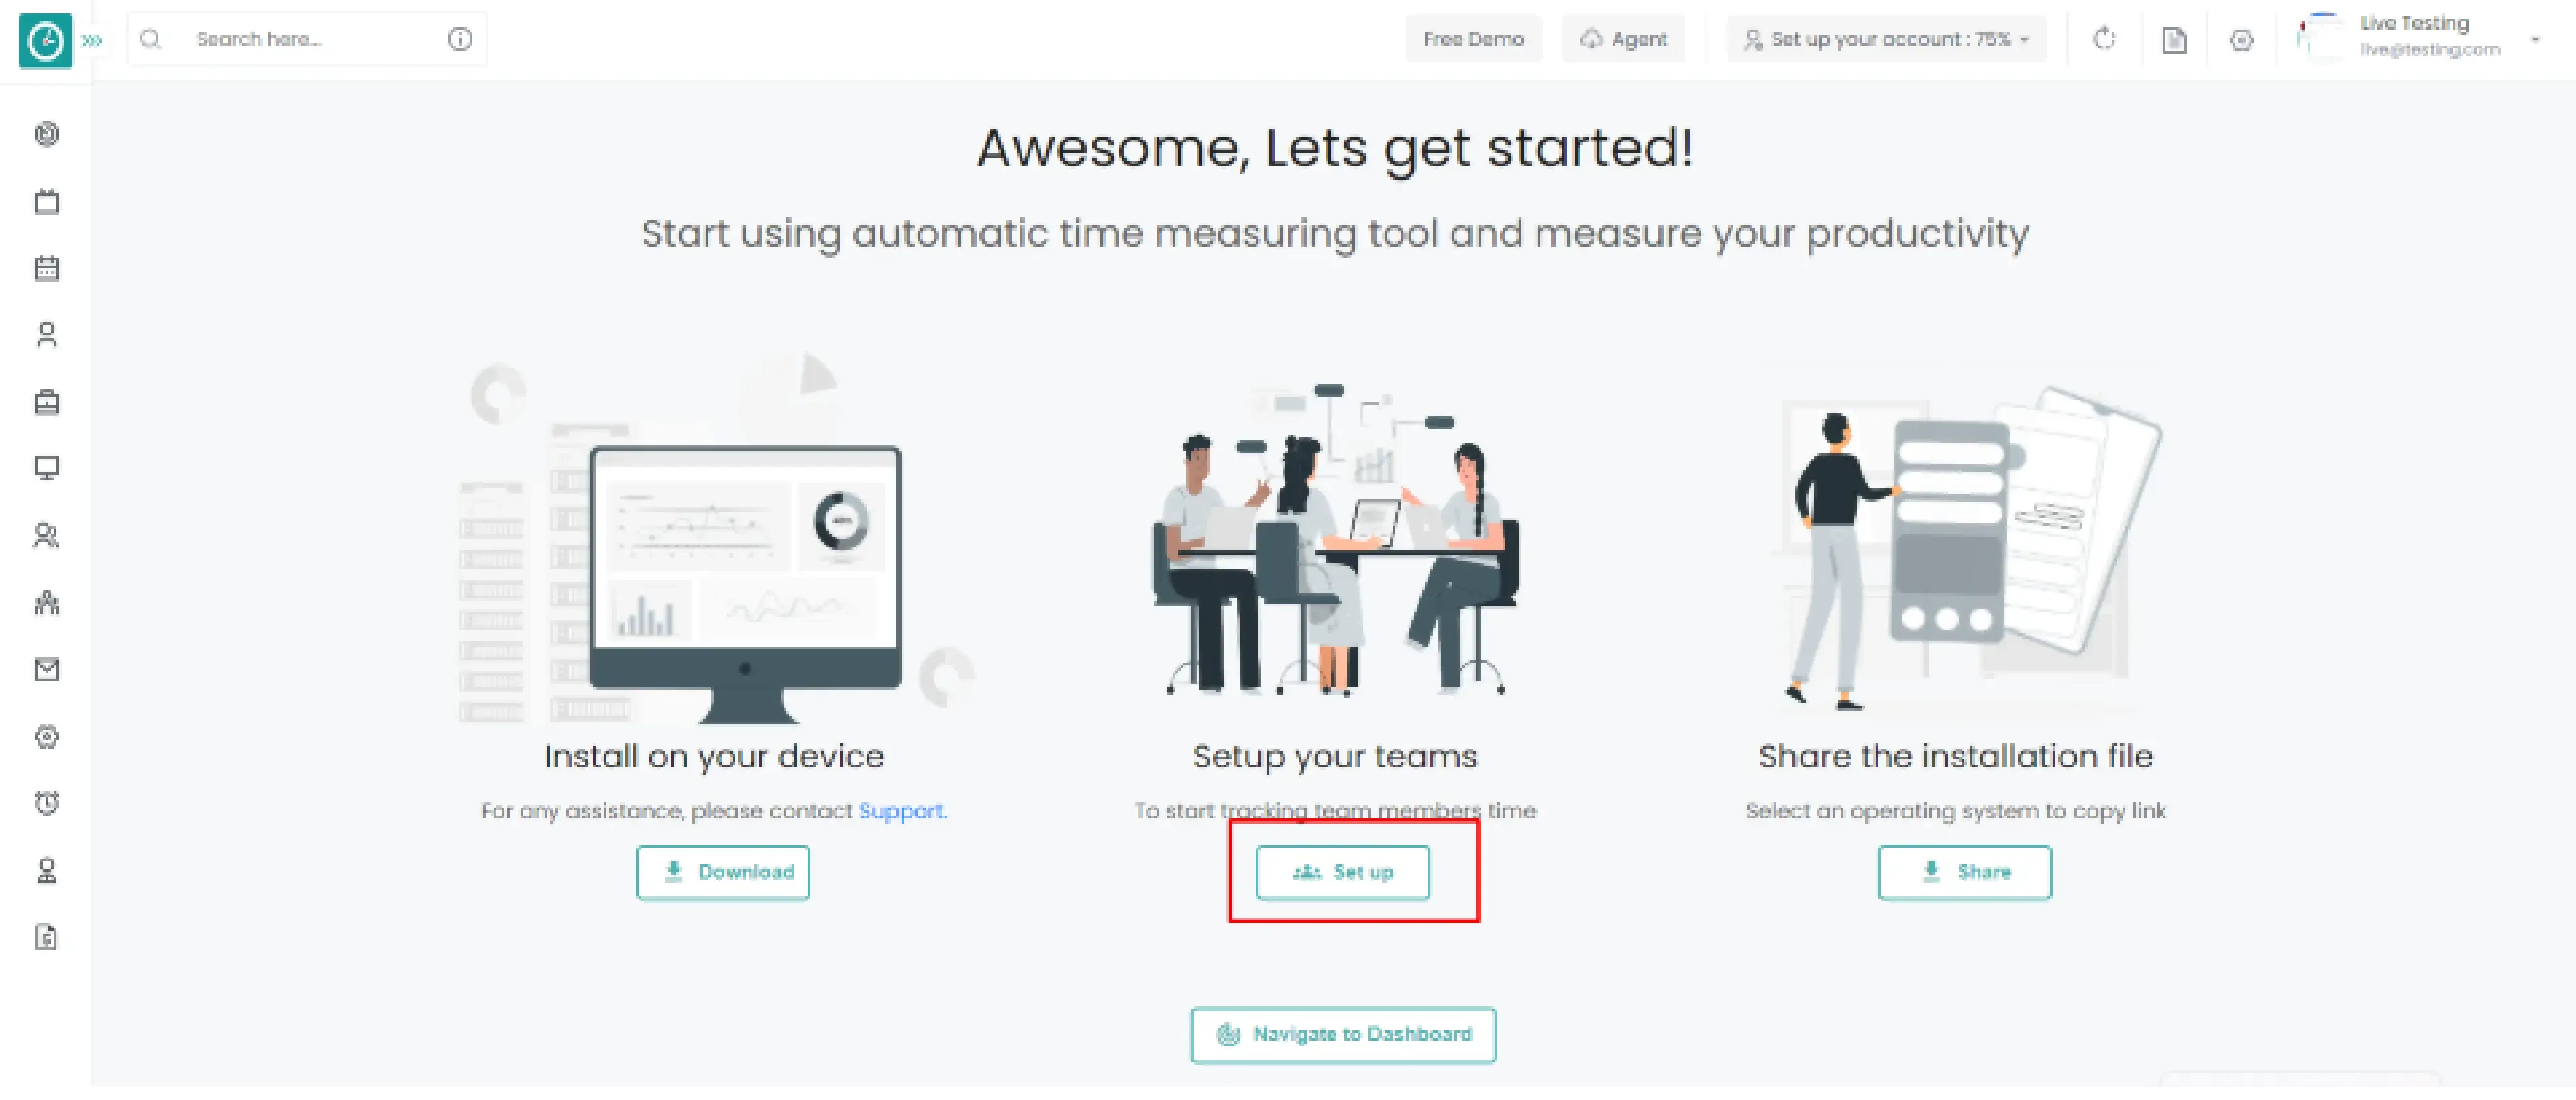2576x1100 pixels.
Task: Click the contacts/person icon
Action: pyautogui.click(x=46, y=333)
